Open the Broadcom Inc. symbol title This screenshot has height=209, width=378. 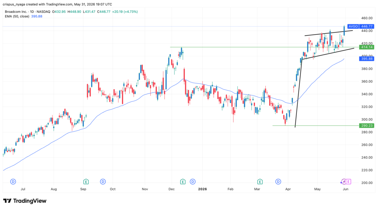[x=16, y=11]
